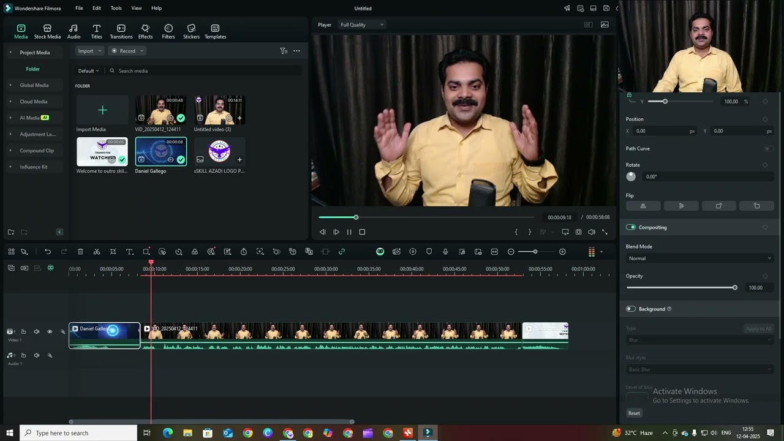Click the zoom in timeline plus icon
The height and width of the screenshot is (441, 784).
coord(562,252)
